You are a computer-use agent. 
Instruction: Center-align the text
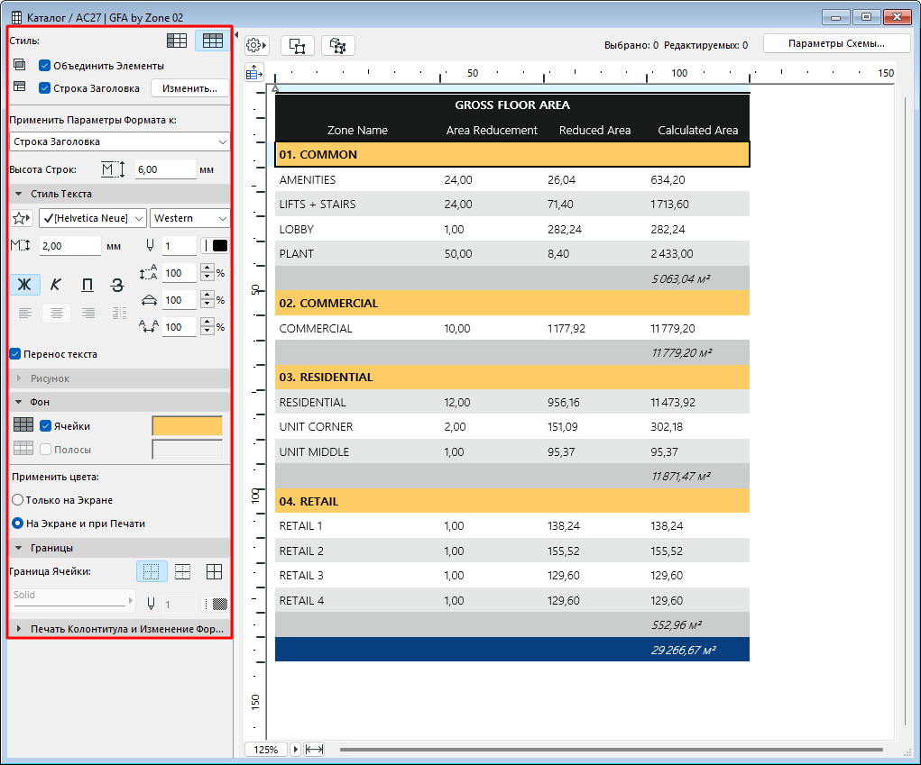[56, 313]
